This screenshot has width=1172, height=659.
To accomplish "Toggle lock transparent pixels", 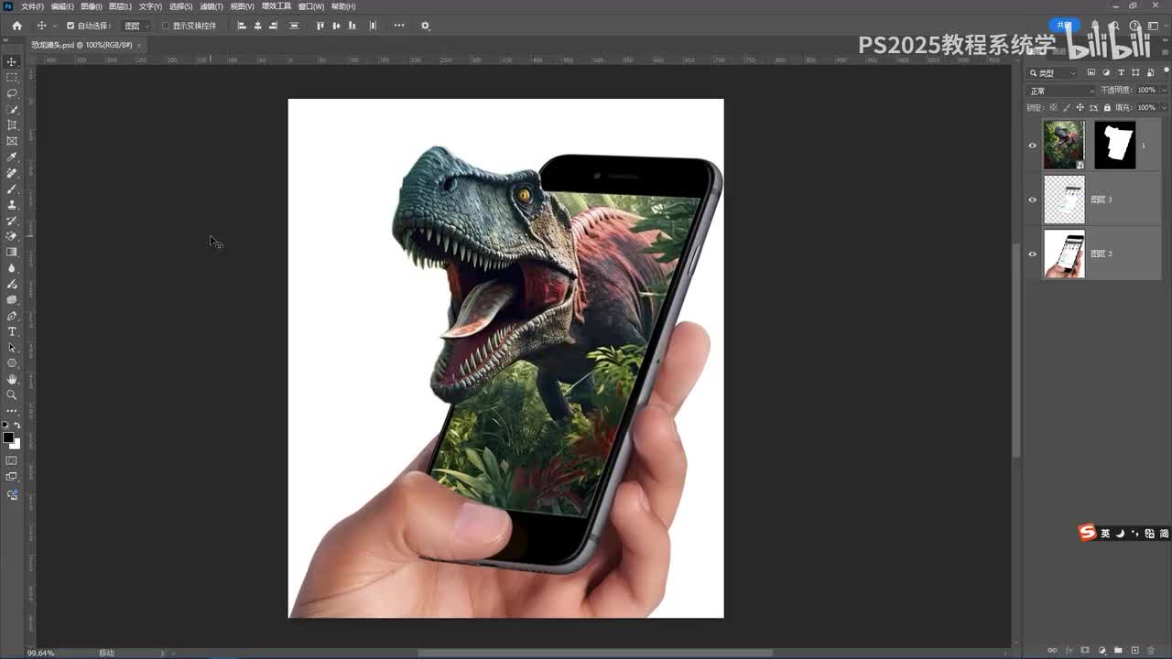I will (1053, 107).
